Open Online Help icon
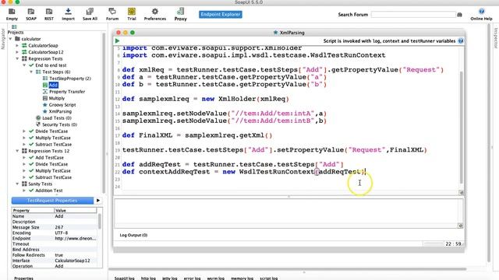This screenshot has height=280, width=499. click(x=481, y=12)
